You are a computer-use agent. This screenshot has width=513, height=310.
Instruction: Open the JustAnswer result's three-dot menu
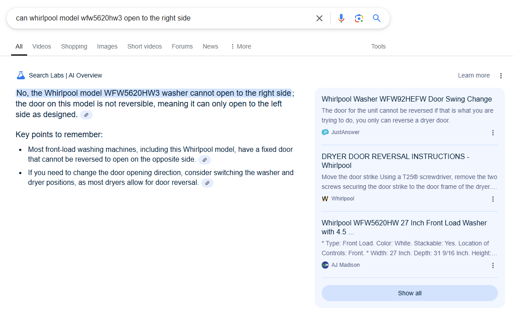coord(493,133)
